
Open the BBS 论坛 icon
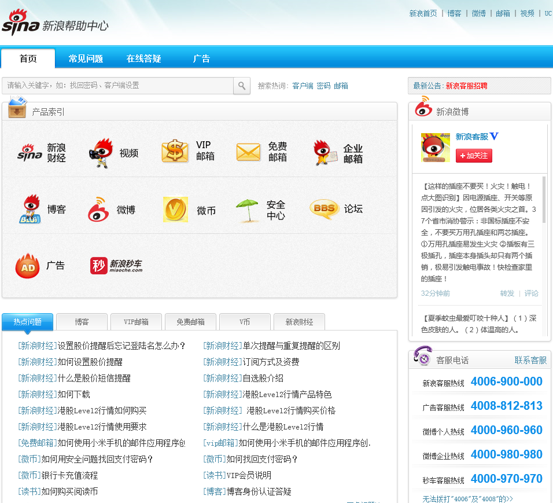[x=324, y=208]
